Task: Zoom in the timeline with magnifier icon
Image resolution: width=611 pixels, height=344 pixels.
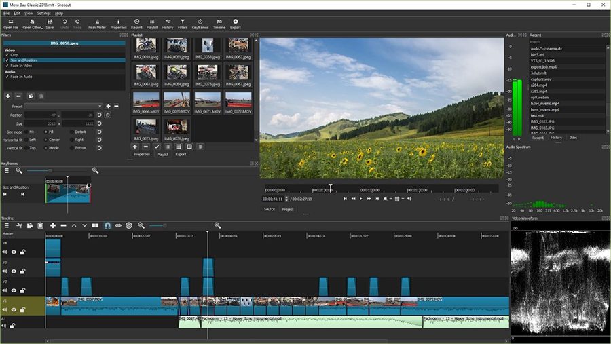Action: [x=217, y=225]
